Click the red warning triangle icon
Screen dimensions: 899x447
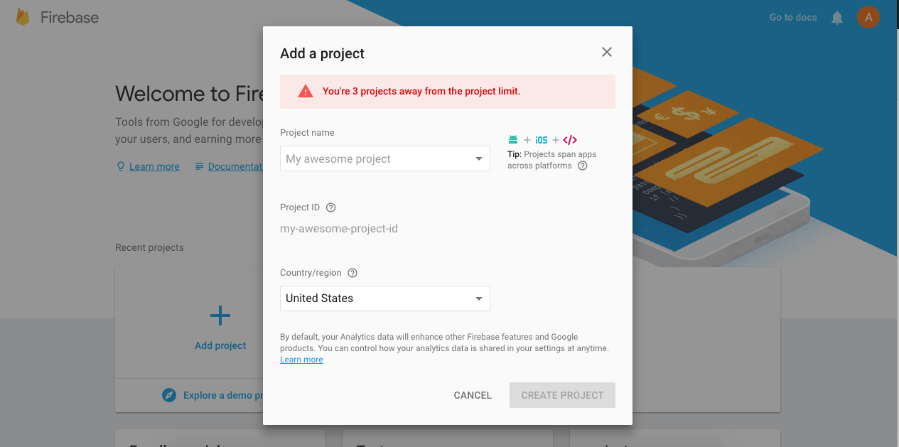click(x=306, y=91)
